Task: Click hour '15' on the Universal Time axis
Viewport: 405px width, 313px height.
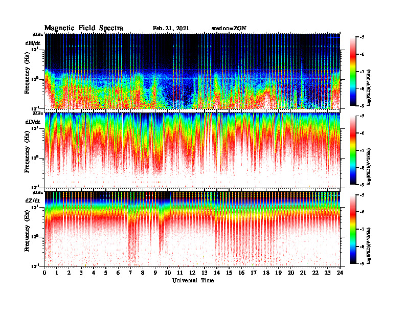Action: pos(229,273)
